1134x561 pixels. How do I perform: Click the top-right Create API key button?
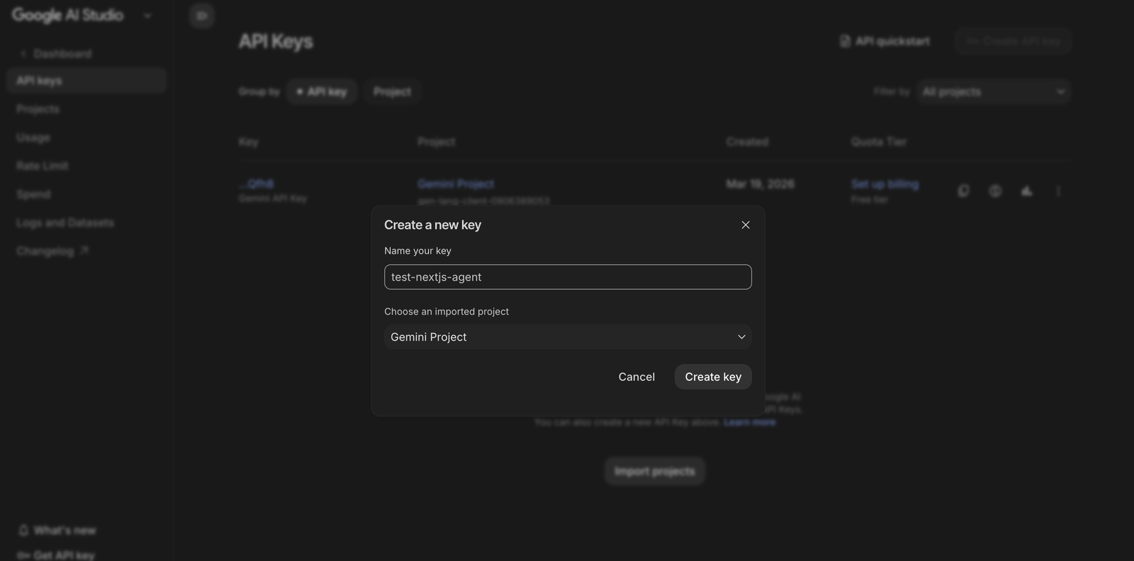1013,41
